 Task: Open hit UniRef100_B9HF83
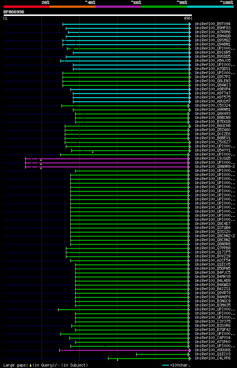213,28
